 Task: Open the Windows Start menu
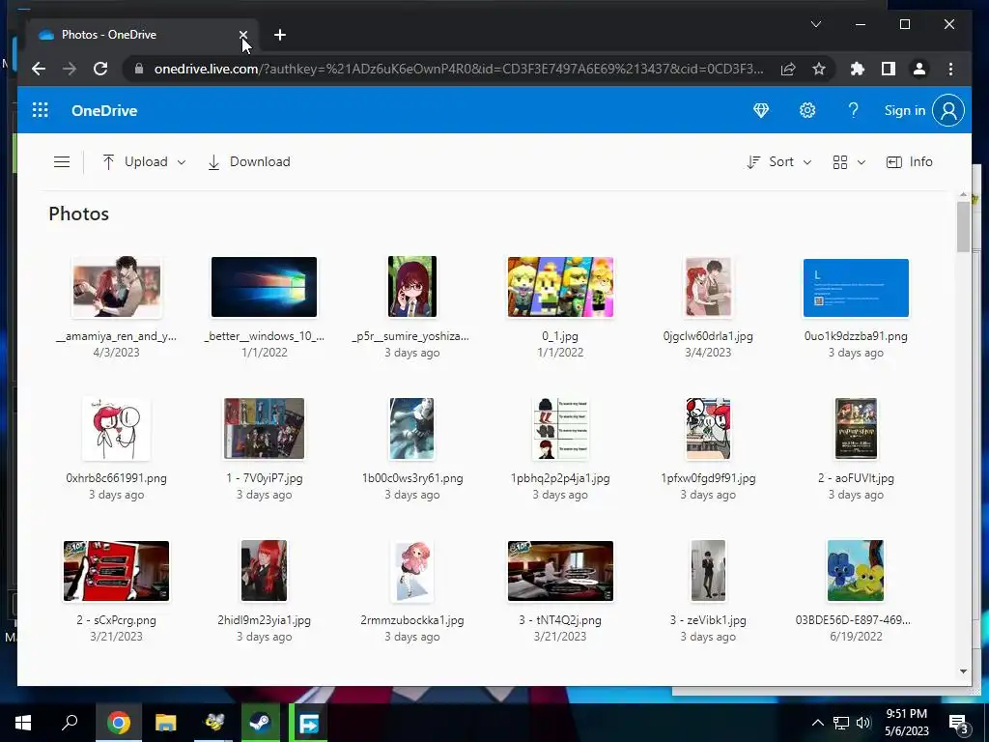pos(23,723)
